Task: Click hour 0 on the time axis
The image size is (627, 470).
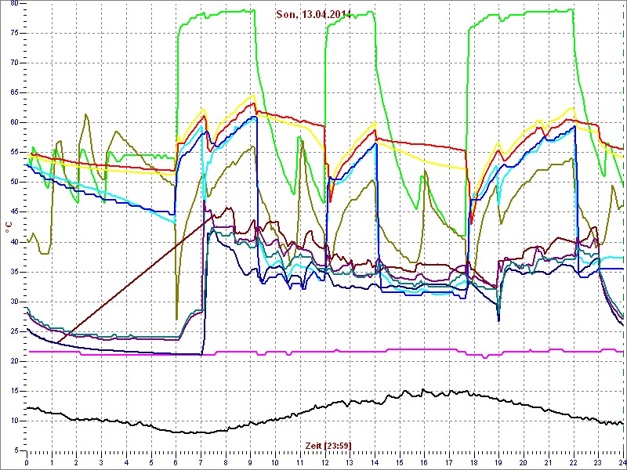Action: (x=27, y=461)
